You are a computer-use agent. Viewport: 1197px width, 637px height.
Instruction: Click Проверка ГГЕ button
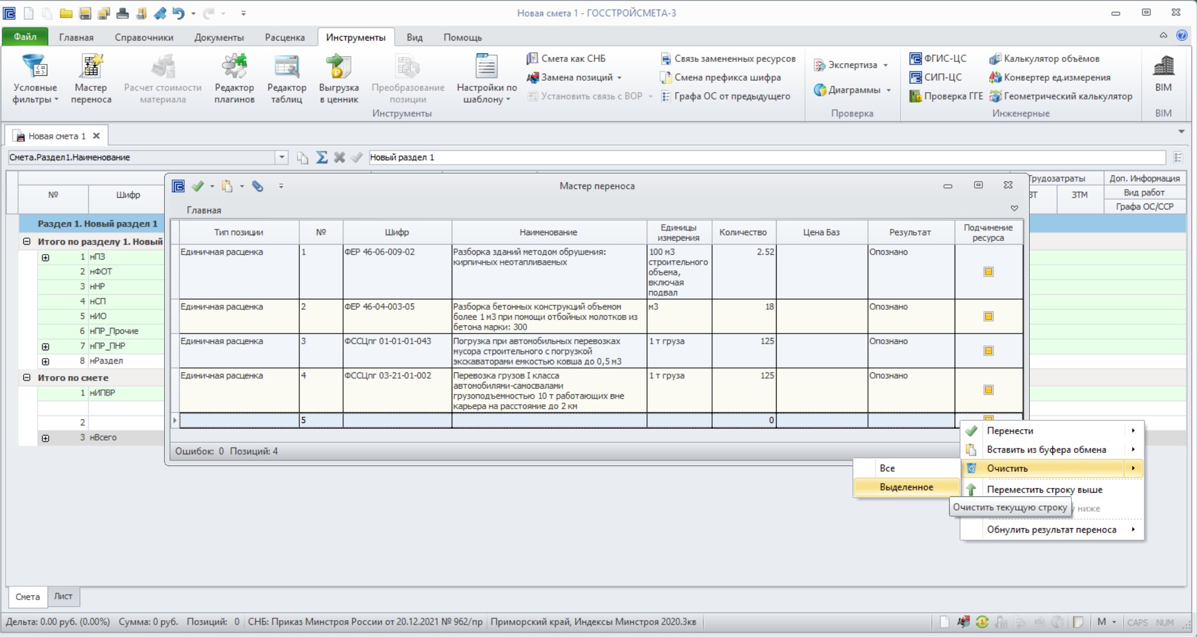pyautogui.click(x=946, y=96)
